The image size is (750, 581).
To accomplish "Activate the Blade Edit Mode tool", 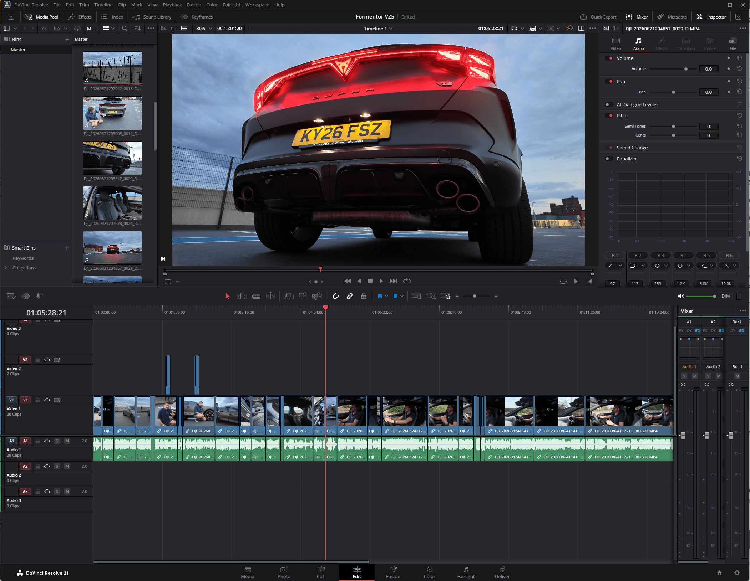I will [256, 296].
